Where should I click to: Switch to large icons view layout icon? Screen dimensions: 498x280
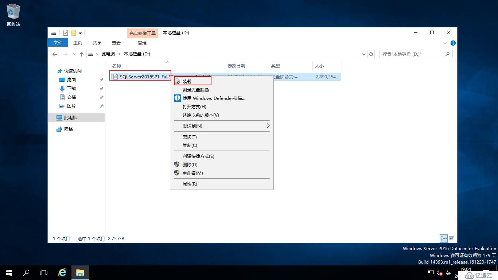pyautogui.click(x=452, y=238)
